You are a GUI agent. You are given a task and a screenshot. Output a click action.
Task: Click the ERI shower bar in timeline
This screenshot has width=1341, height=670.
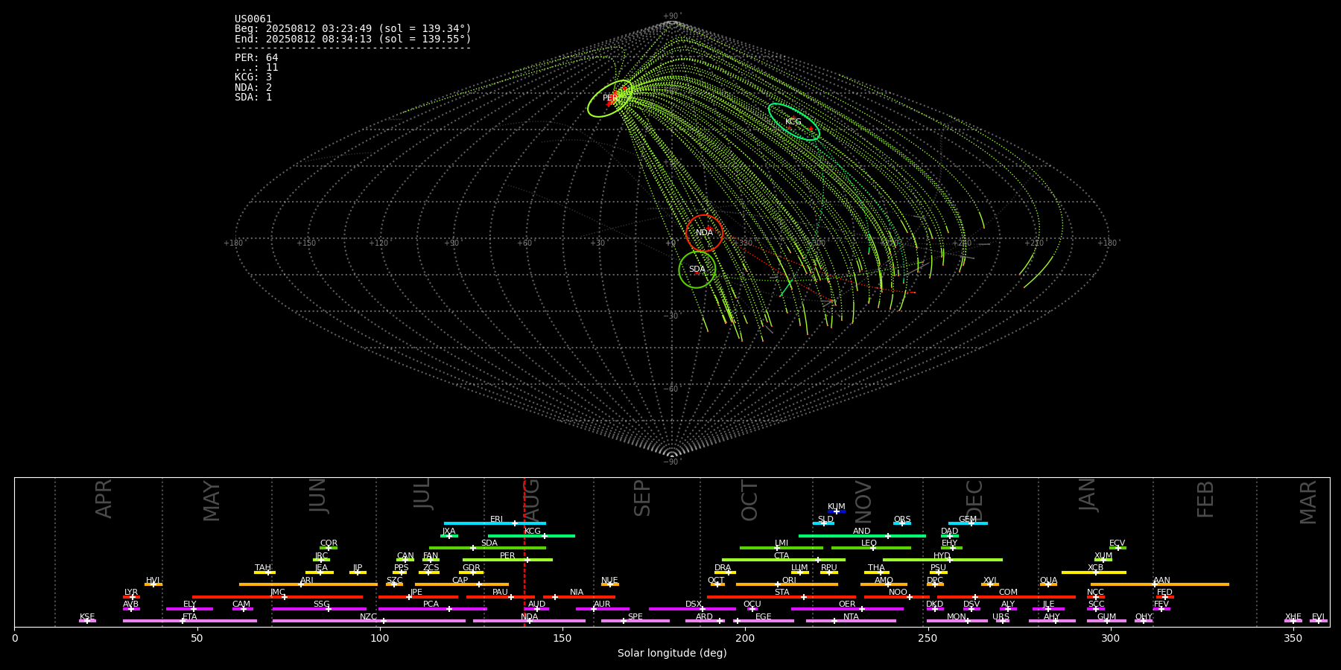(495, 523)
